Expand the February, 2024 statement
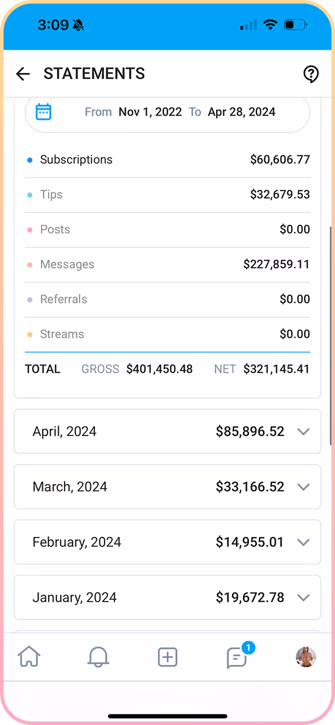Viewport: 335px width, 725px height. (167, 542)
